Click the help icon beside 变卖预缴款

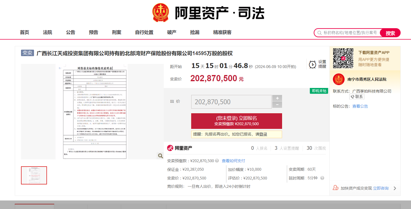click(217, 161)
